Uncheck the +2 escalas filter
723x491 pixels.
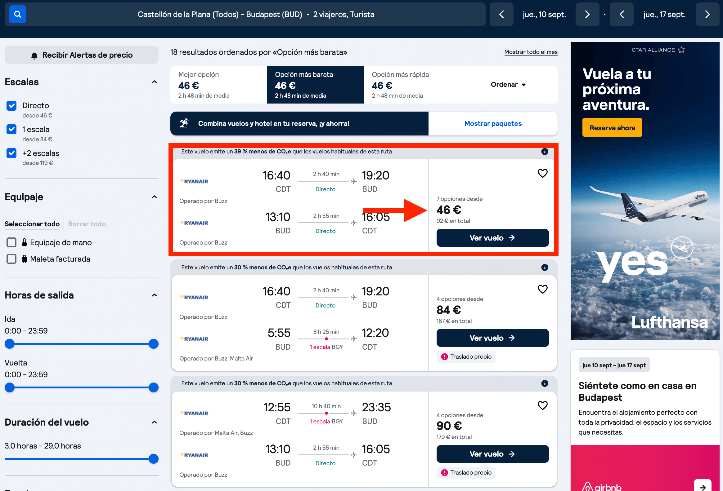tap(11, 153)
